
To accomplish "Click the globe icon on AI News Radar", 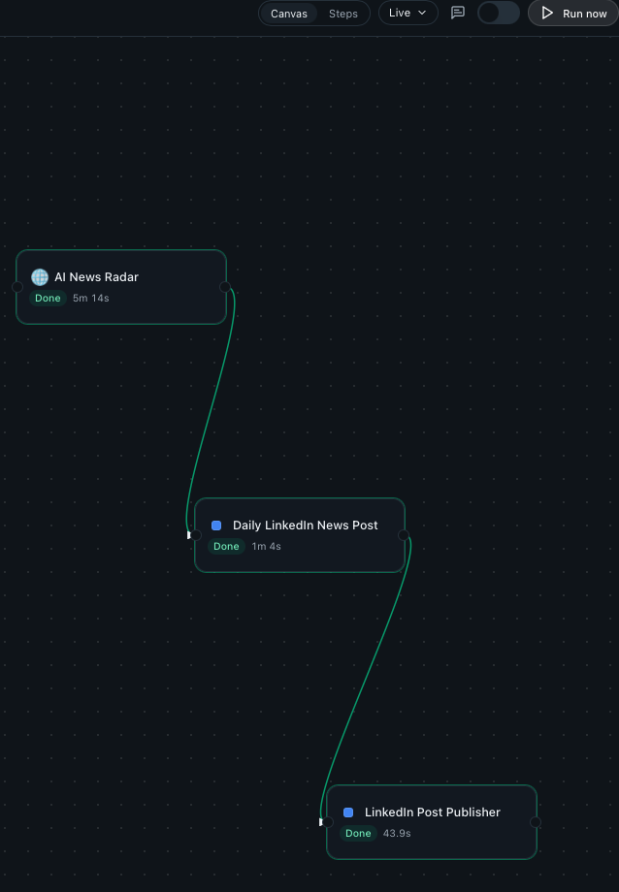I will coord(40,277).
